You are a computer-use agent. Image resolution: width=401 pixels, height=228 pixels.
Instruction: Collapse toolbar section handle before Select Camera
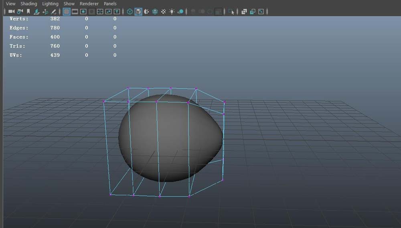coord(4,12)
